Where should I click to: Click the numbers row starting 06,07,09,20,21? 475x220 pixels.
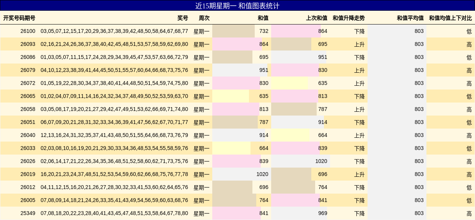click(x=114, y=122)
